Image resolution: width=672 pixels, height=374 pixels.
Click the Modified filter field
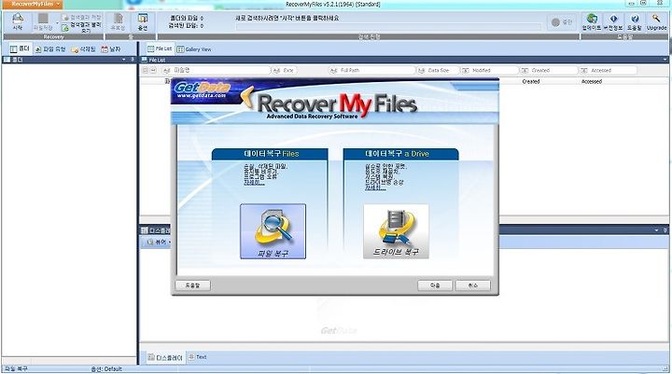489,70
